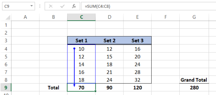Click the Set 2 header cell
216x95 pixels.
click(110, 41)
